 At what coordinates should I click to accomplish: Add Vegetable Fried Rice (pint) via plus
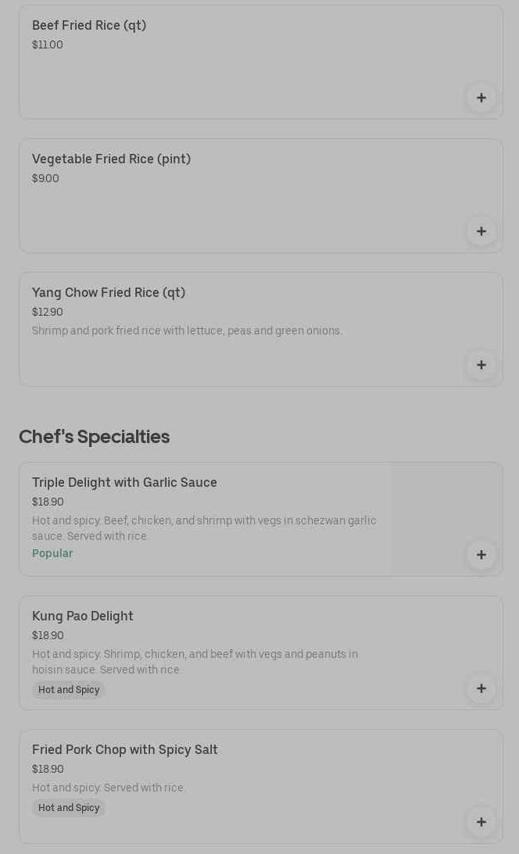click(x=481, y=231)
